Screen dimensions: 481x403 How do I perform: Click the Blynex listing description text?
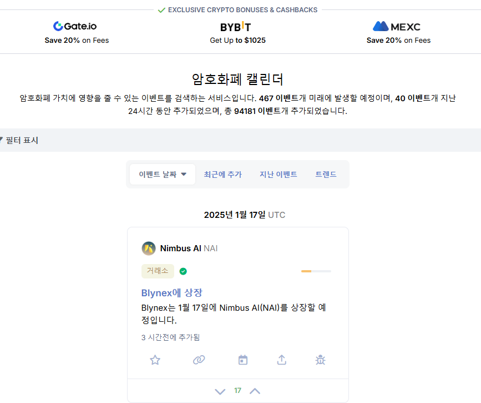[x=234, y=314]
